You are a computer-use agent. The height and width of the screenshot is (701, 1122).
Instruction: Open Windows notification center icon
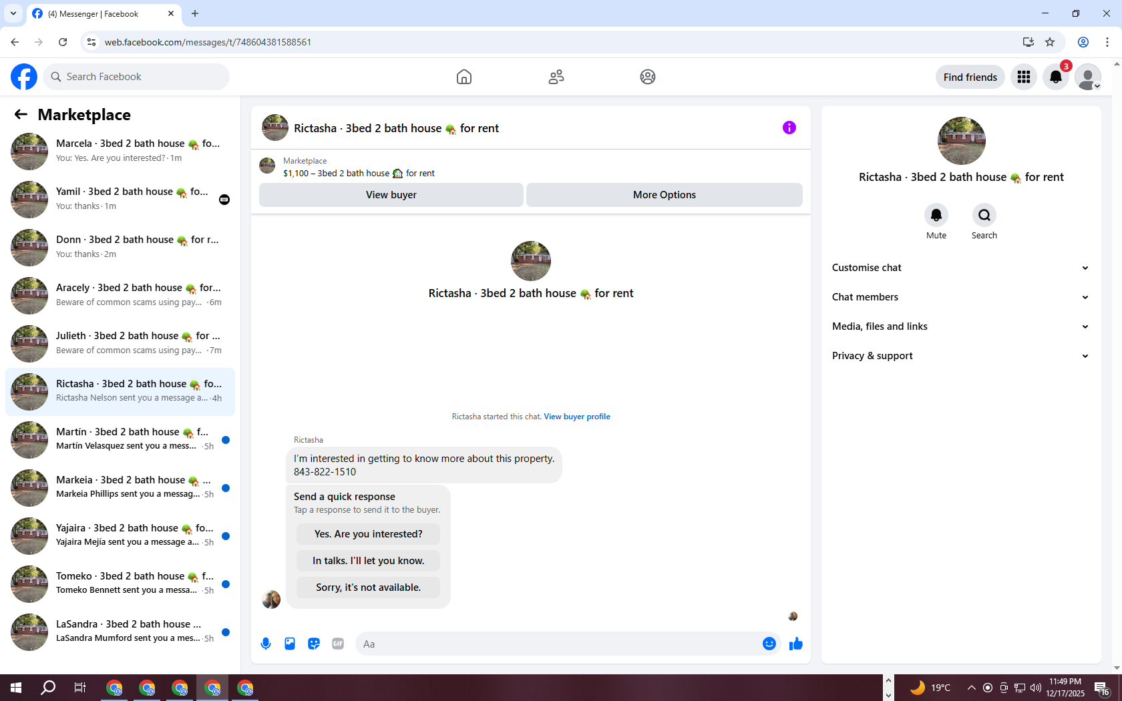pyautogui.click(x=1102, y=688)
